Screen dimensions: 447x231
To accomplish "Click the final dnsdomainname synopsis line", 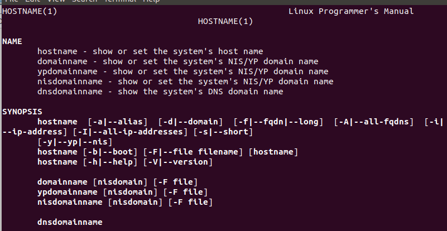I will pyautogui.click(x=70, y=222).
